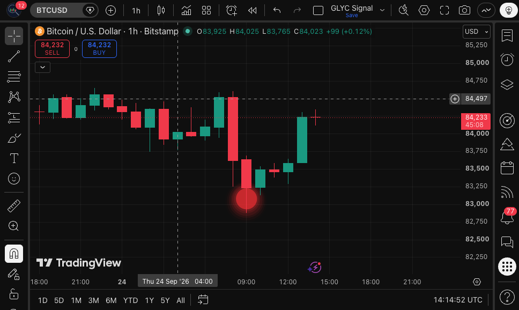The height and width of the screenshot is (310, 519).
Task: Save the GLYC Signal layout
Action: [x=352, y=16]
